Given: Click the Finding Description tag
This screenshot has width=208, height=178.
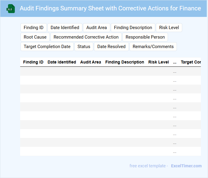Looking at the screenshot, I should 133,28.
